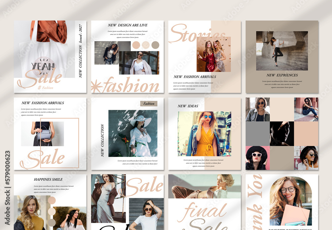Image resolution: width=332 pixels, height=230 pixels.
Task: Click the 'NEW DESIGN ARE LIVE' heading
Action: click(128, 25)
